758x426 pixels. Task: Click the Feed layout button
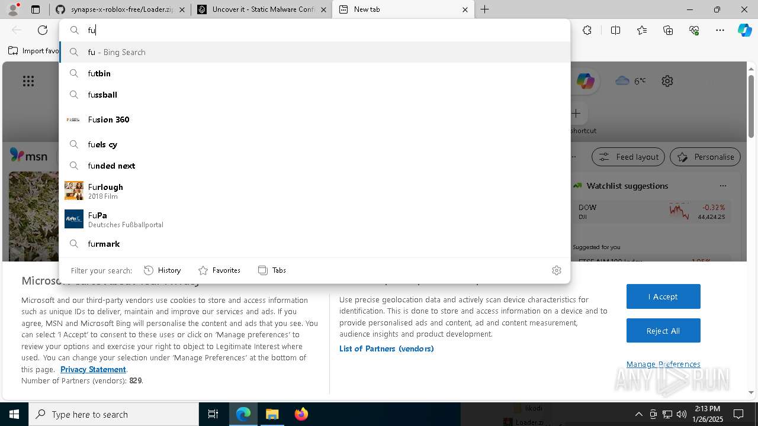(x=628, y=157)
